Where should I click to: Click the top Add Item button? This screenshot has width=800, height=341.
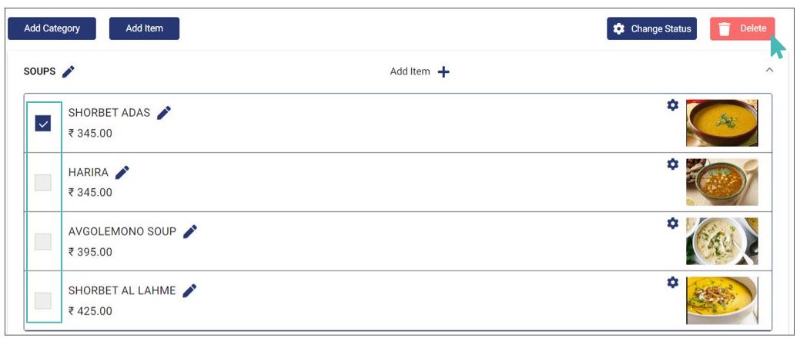pos(145,28)
